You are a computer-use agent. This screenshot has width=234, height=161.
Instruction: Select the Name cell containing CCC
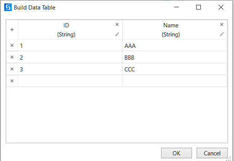coord(174,69)
